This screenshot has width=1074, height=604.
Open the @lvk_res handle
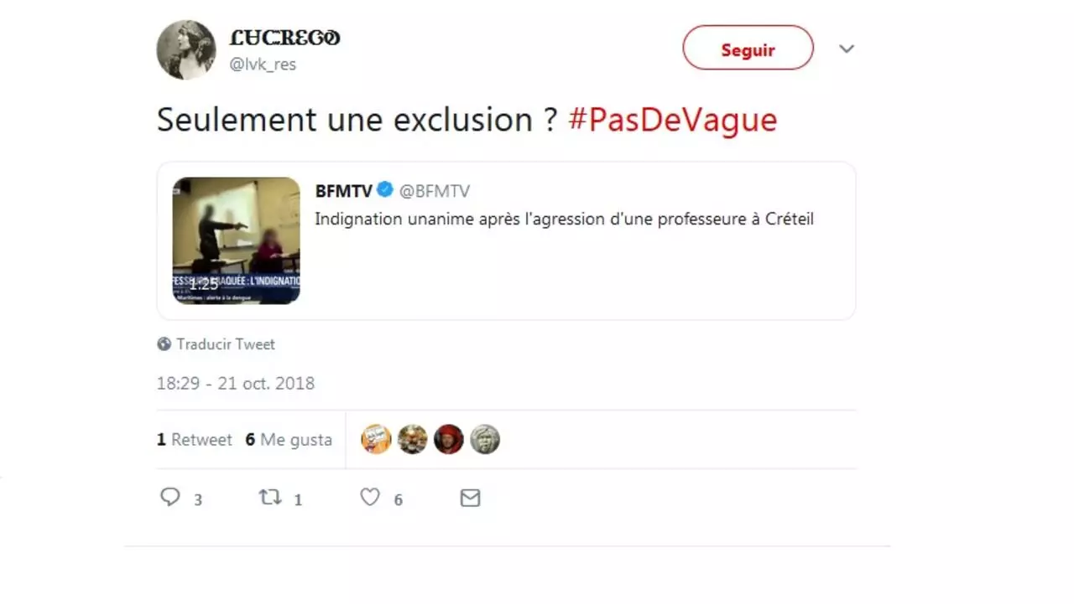pyautogui.click(x=263, y=65)
